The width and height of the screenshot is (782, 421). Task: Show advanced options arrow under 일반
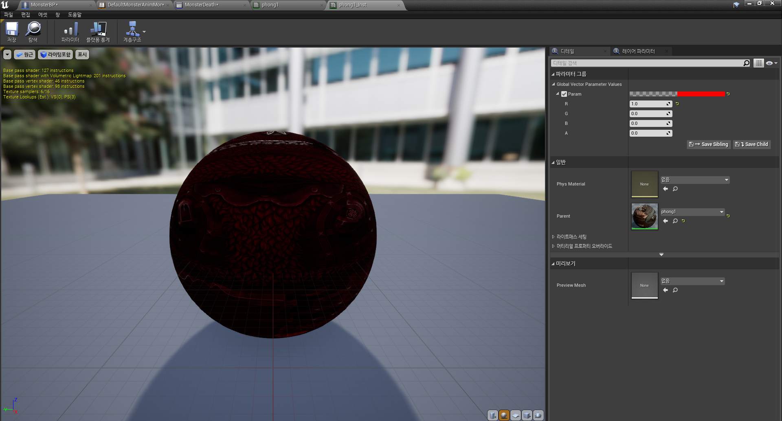661,255
